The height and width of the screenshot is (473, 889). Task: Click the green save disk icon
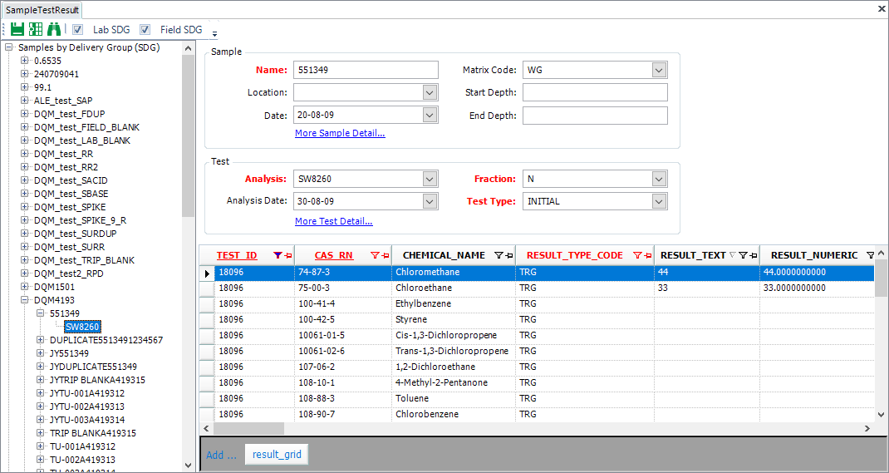pyautogui.click(x=17, y=29)
